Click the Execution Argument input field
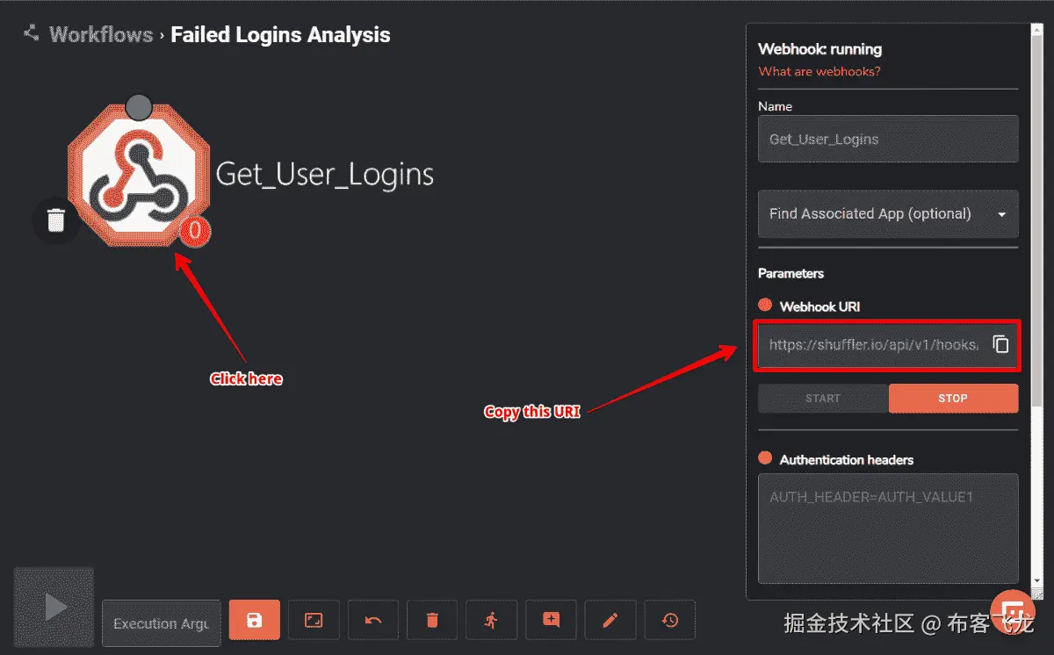This screenshot has width=1054, height=655. [162, 623]
